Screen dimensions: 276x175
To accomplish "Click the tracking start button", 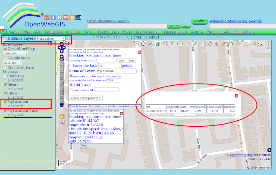I will click(121, 60).
